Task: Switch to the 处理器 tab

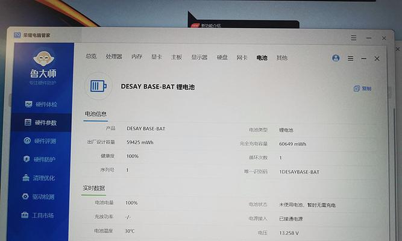Action: 114,57
